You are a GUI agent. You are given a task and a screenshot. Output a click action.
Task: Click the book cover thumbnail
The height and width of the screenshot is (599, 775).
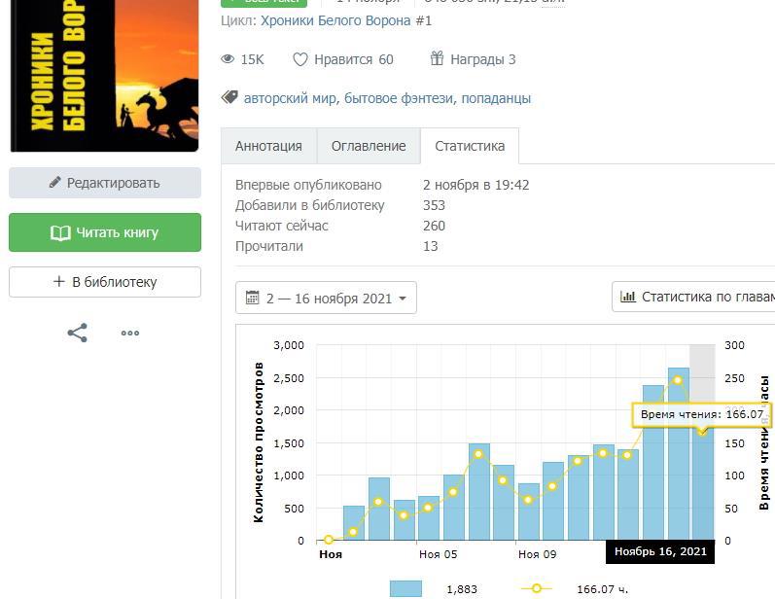[x=104, y=73]
